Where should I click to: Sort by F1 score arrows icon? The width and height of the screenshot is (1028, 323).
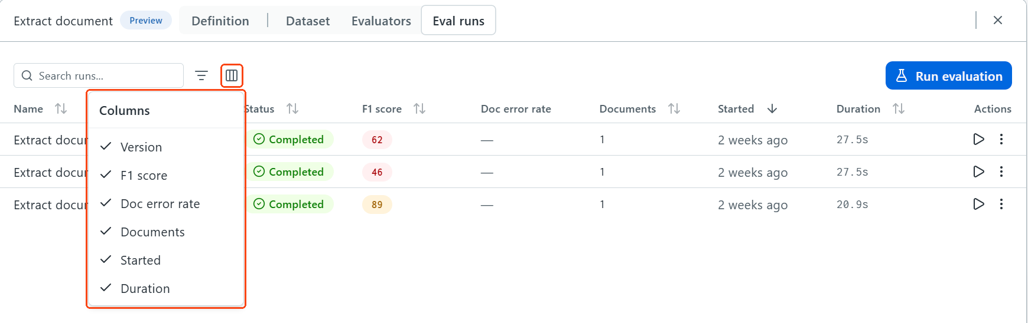pyautogui.click(x=419, y=108)
